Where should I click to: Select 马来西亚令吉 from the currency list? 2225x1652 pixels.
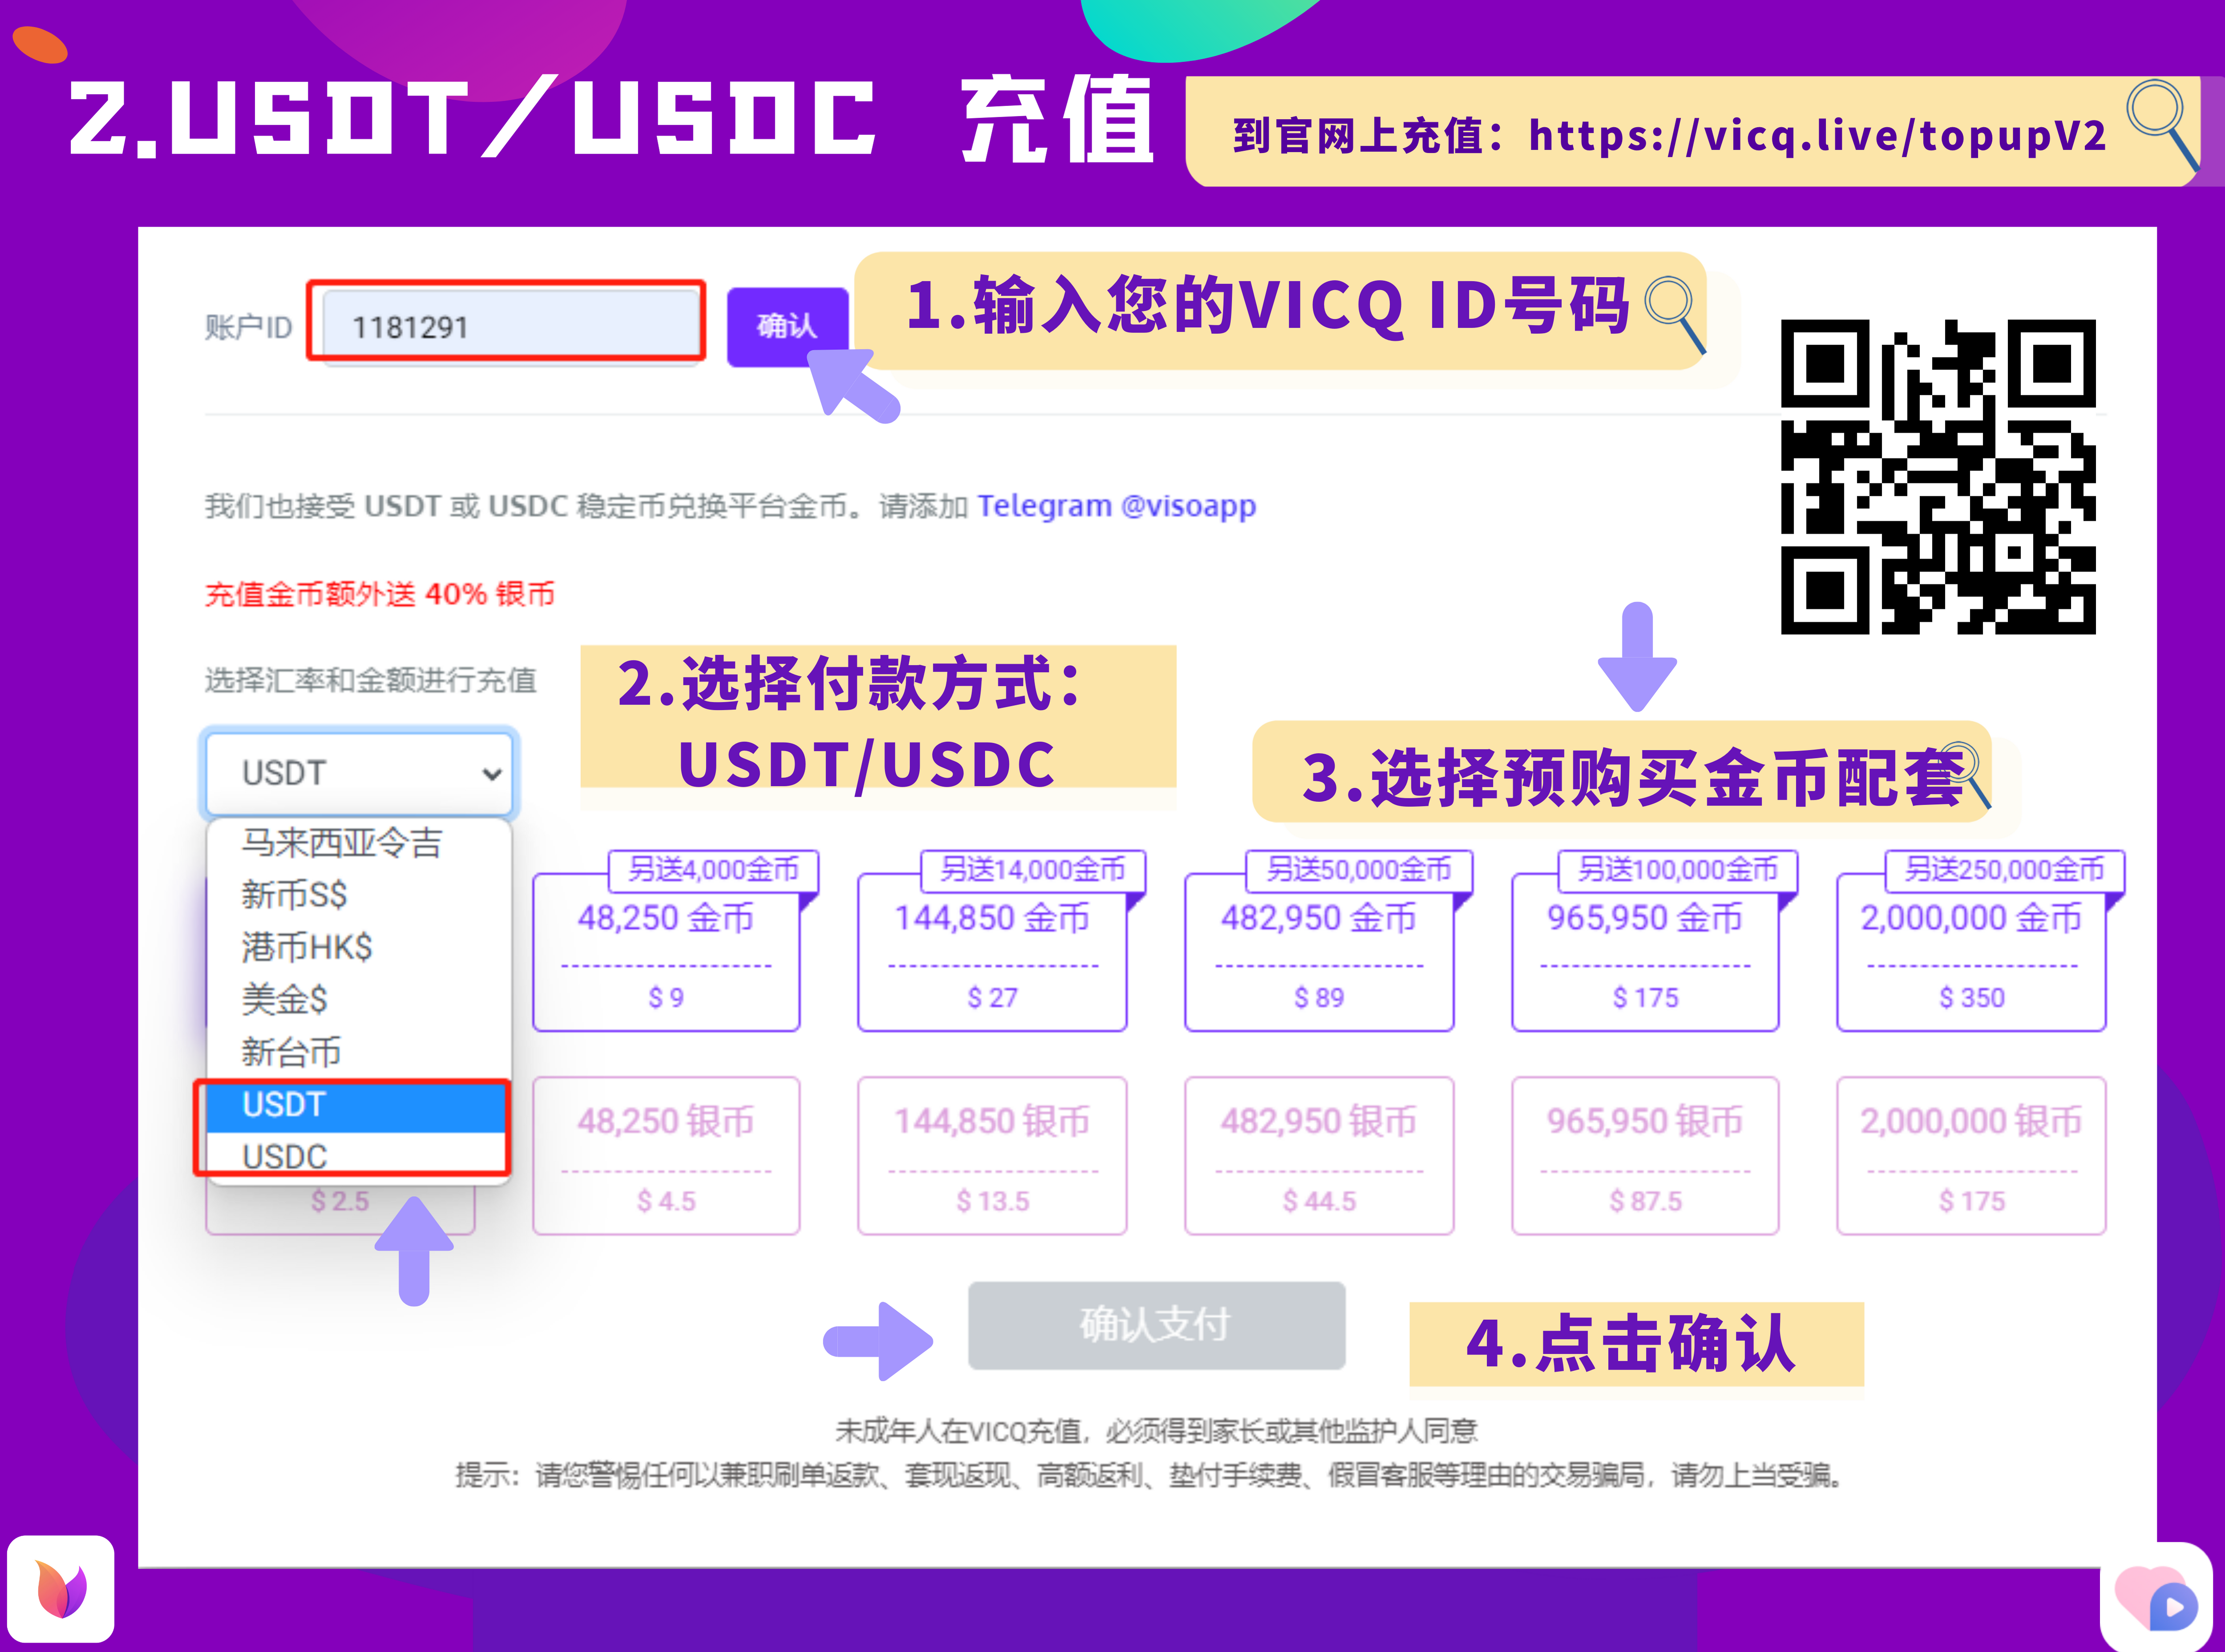359,843
